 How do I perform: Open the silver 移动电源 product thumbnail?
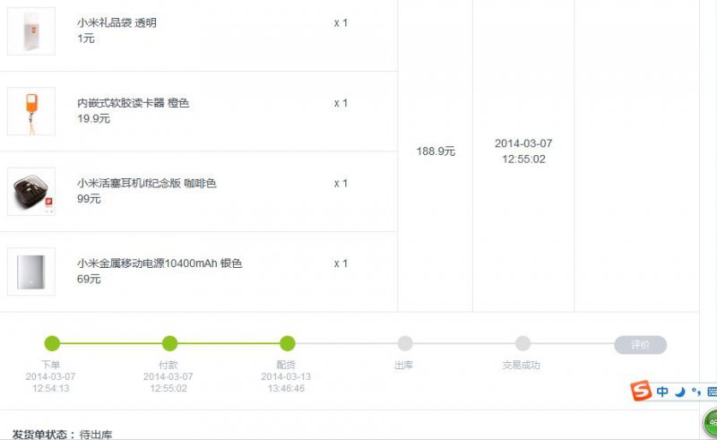[31, 272]
